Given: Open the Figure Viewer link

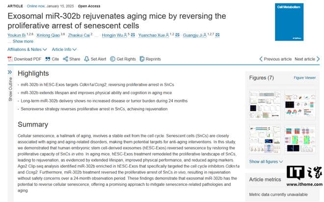Looking at the screenshot, I should [x=304, y=77].
